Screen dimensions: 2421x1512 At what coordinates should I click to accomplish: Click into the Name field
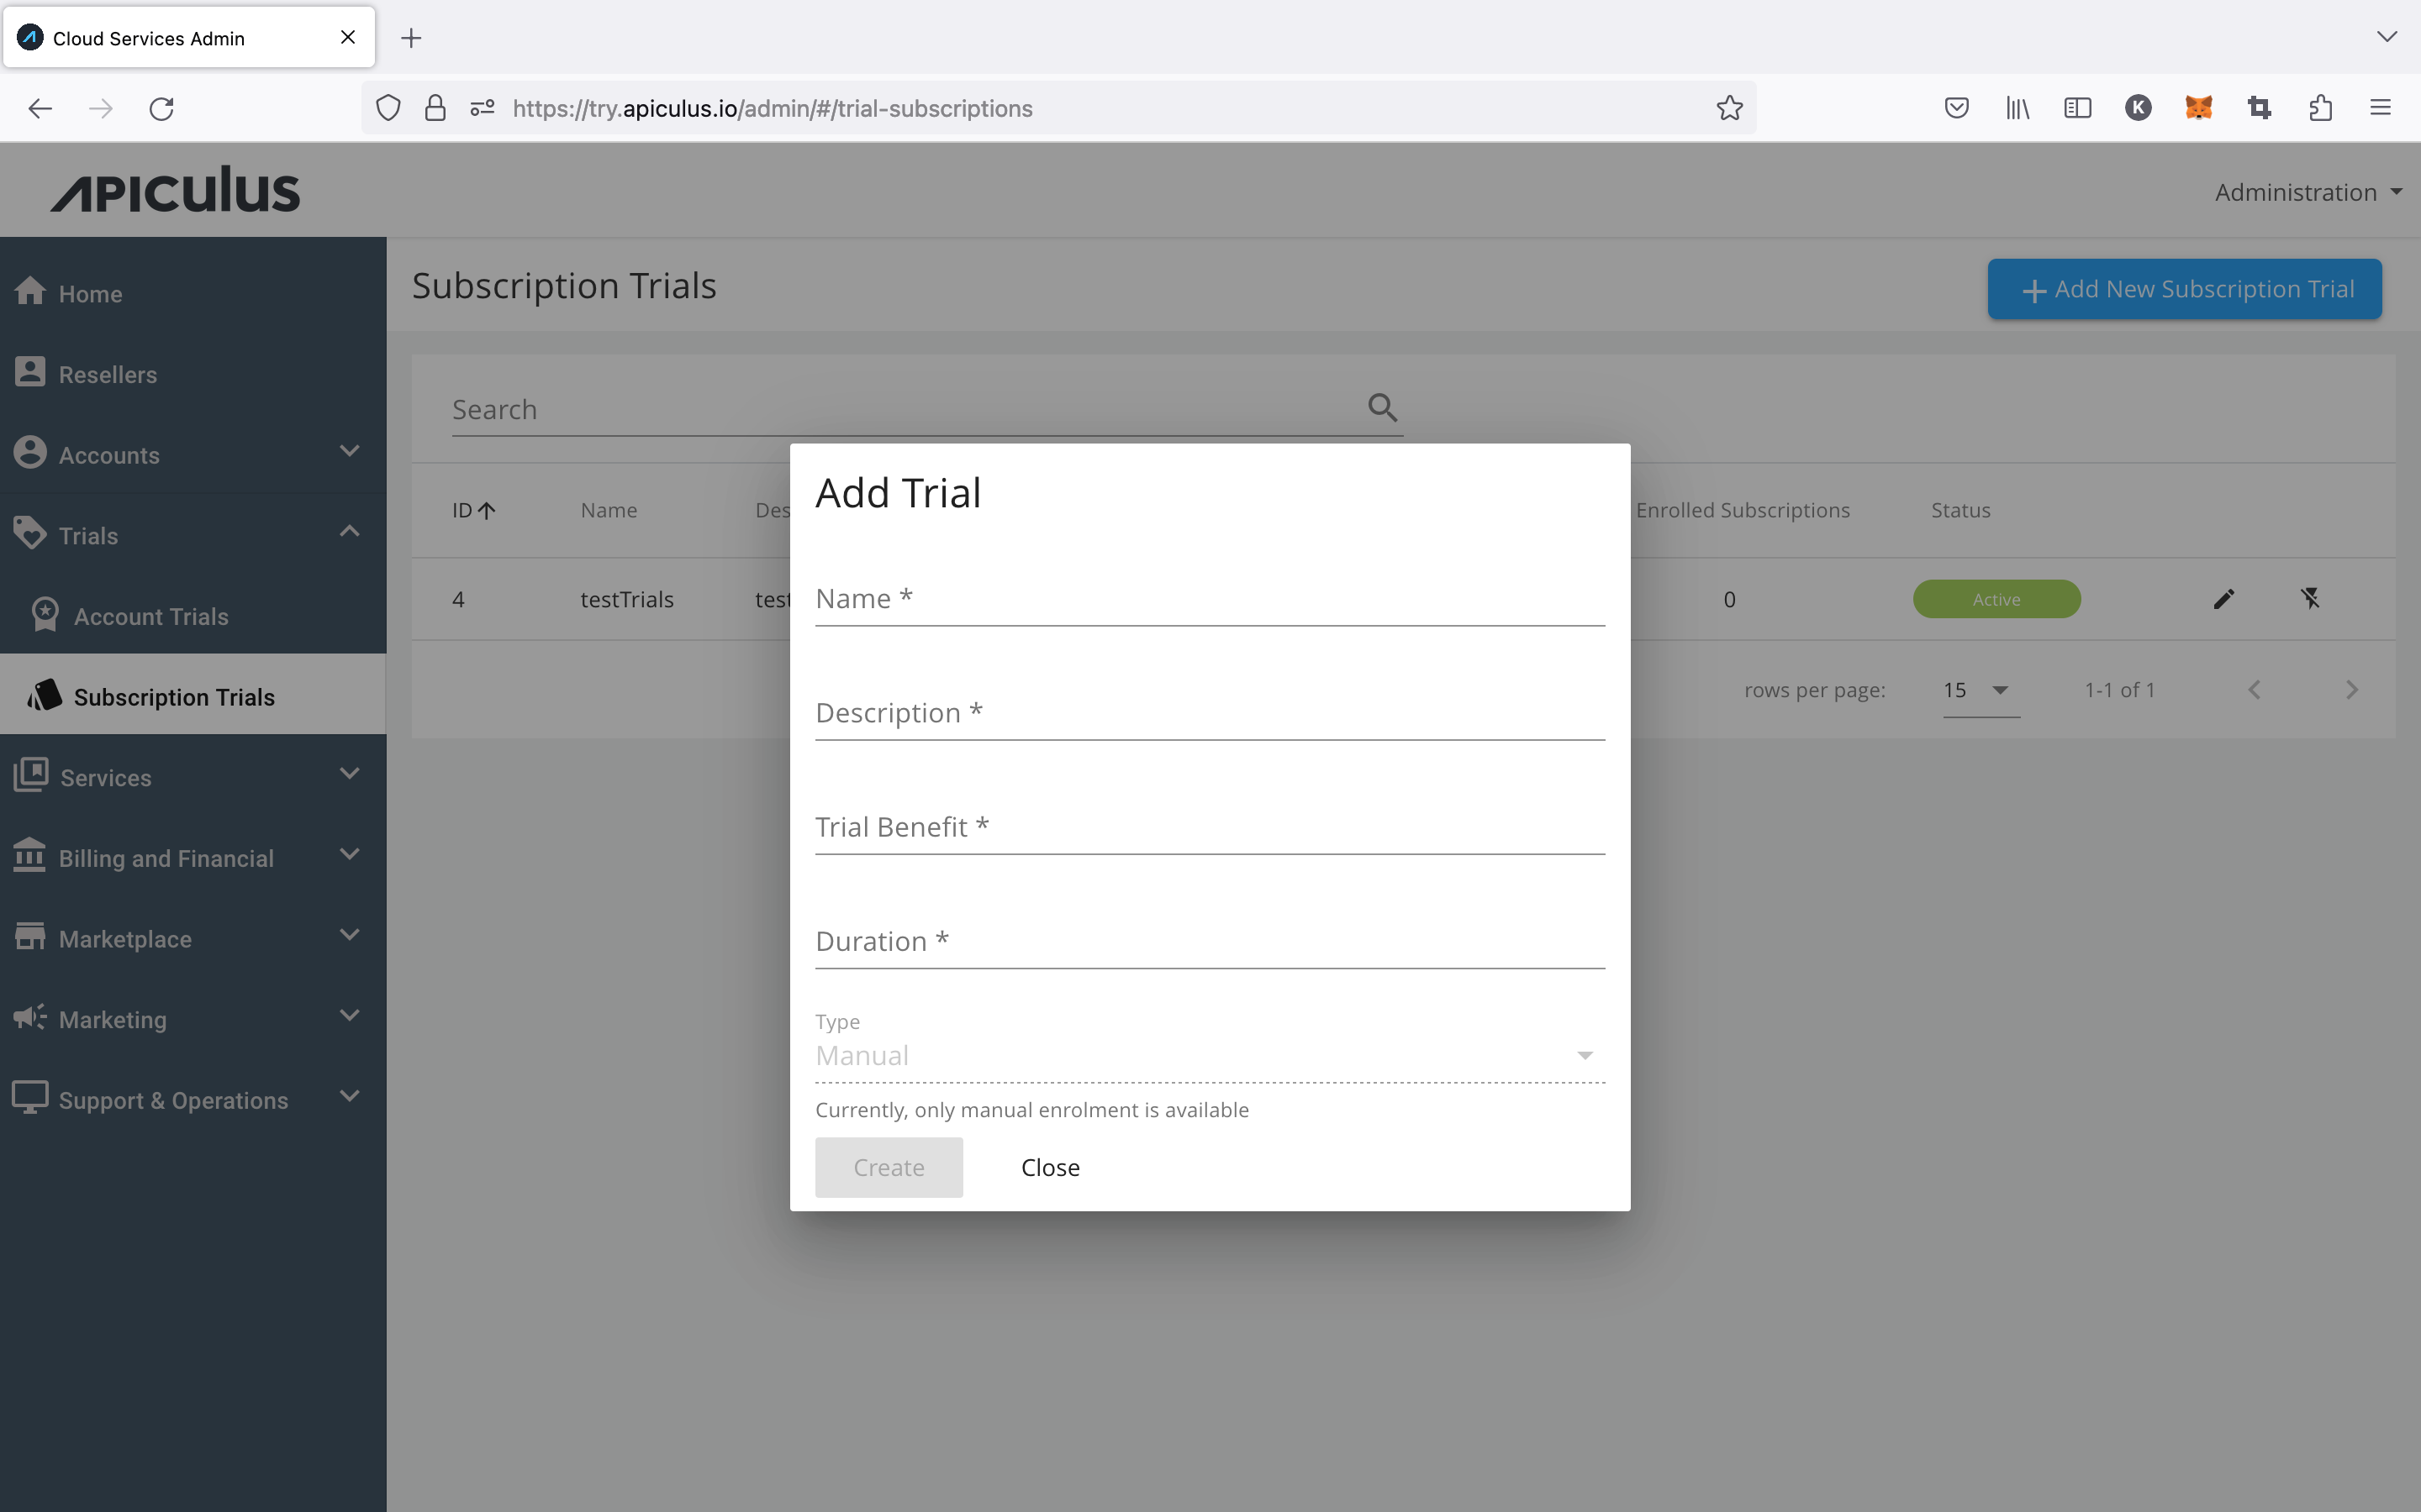pyautogui.click(x=1209, y=599)
